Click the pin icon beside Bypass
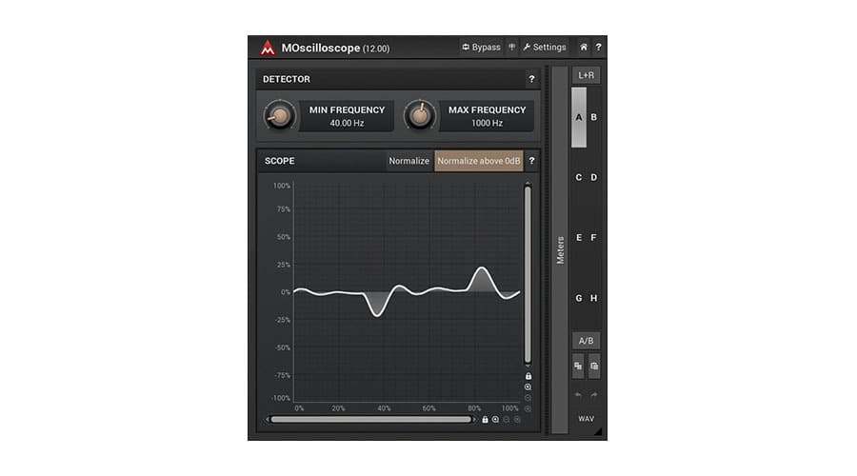This screenshot has height=476, width=857. (512, 47)
